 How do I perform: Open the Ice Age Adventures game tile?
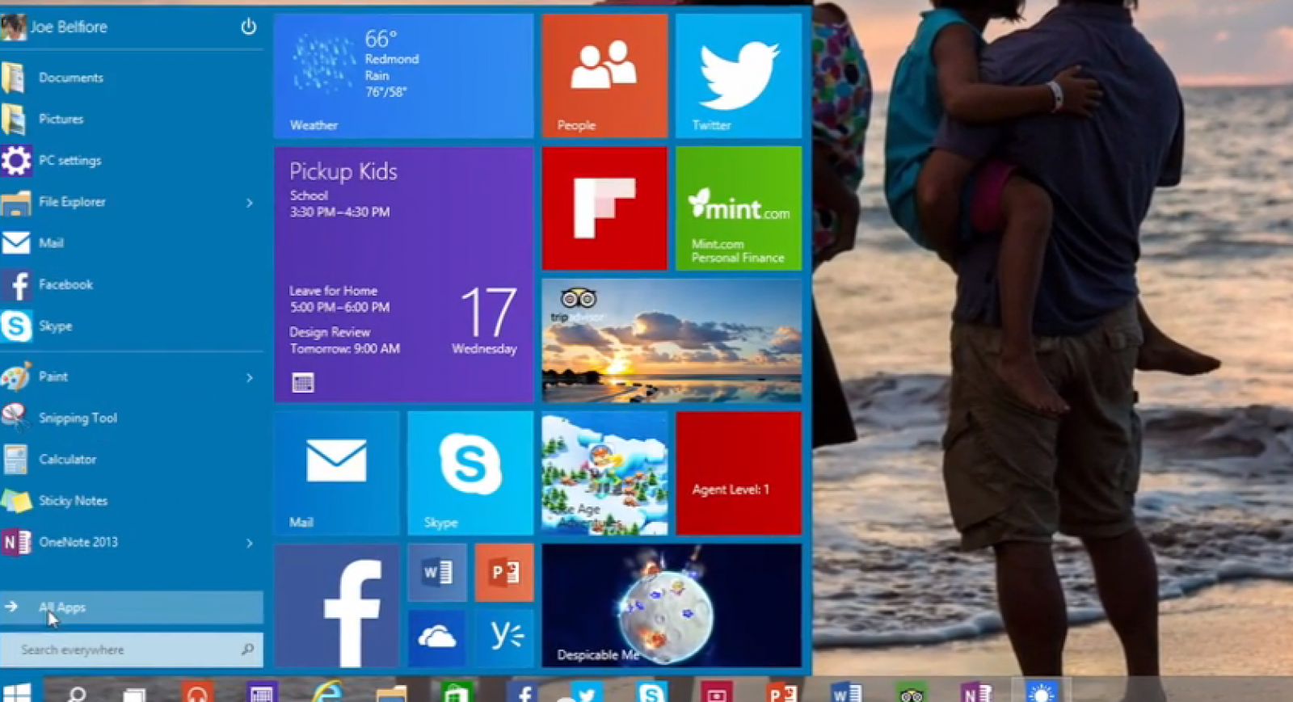604,473
